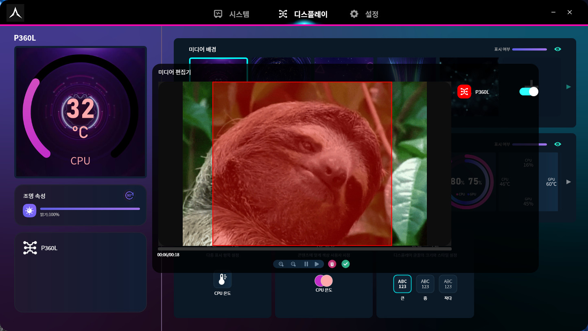Select the 중 medium font size button
This screenshot has height=331, width=588.
[425, 284]
